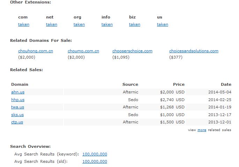Viewport: 239px width, 167px height.
Task: Open the hhp.us sale entry
Action: click(18, 100)
